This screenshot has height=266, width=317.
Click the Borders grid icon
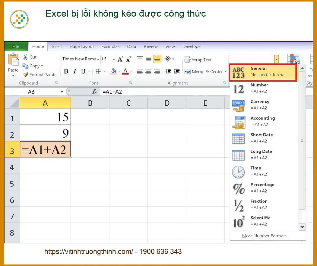[x=98, y=72]
